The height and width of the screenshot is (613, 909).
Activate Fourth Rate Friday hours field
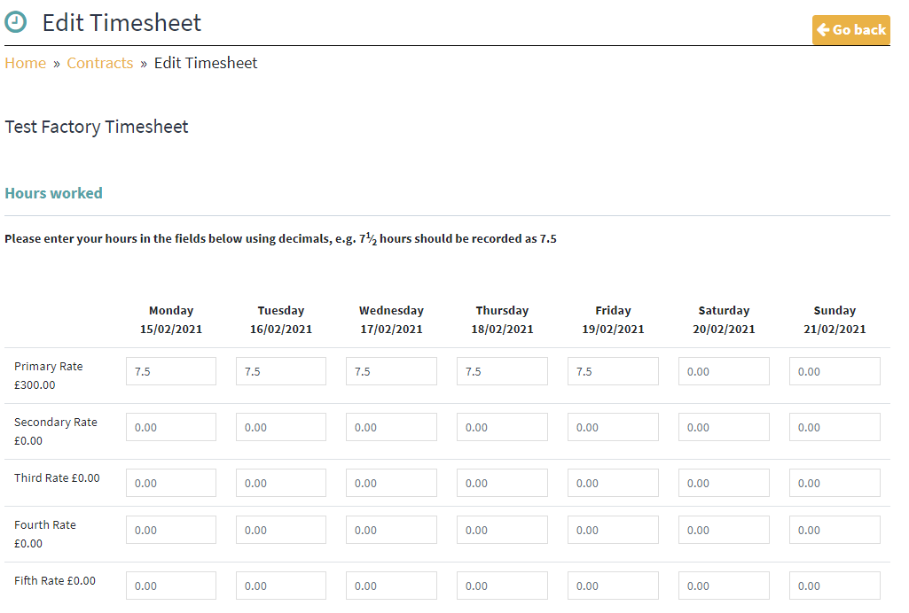click(613, 530)
